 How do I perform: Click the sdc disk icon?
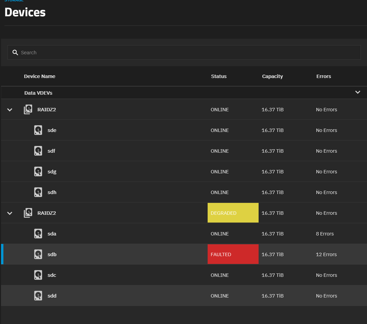[38, 275]
